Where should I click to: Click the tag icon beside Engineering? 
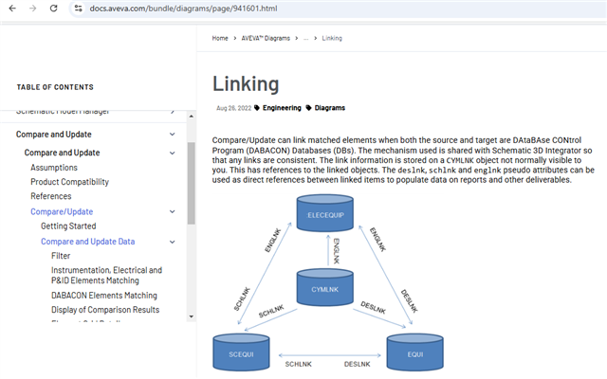click(x=257, y=108)
